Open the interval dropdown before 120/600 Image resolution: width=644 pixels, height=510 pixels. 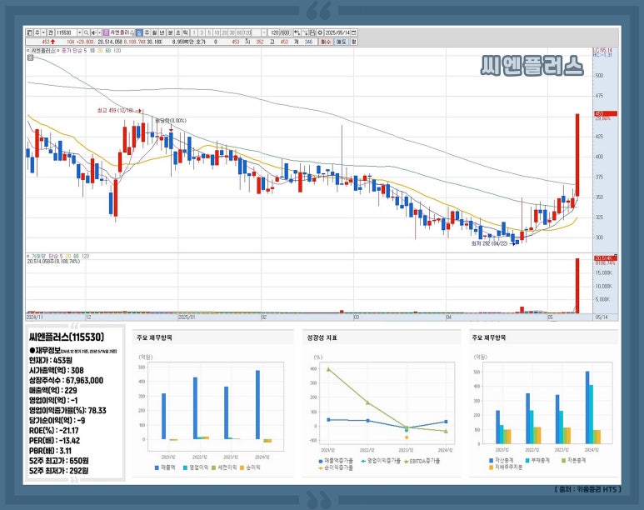pos(264,32)
